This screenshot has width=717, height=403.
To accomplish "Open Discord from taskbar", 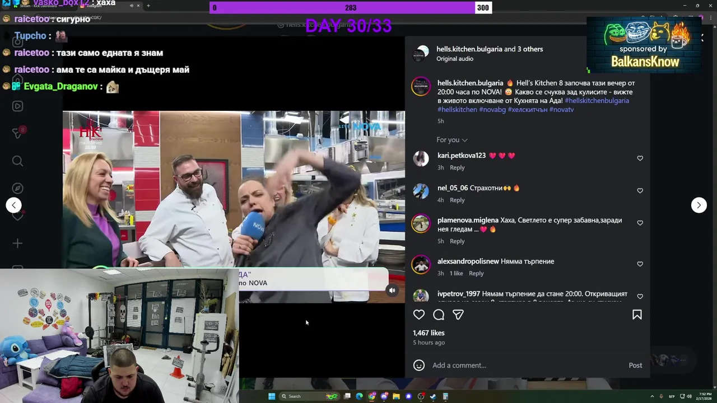I will [384, 396].
